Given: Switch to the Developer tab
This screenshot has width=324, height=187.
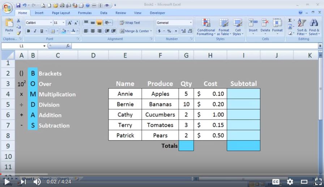Looking at the screenshot, I should point(157,13).
